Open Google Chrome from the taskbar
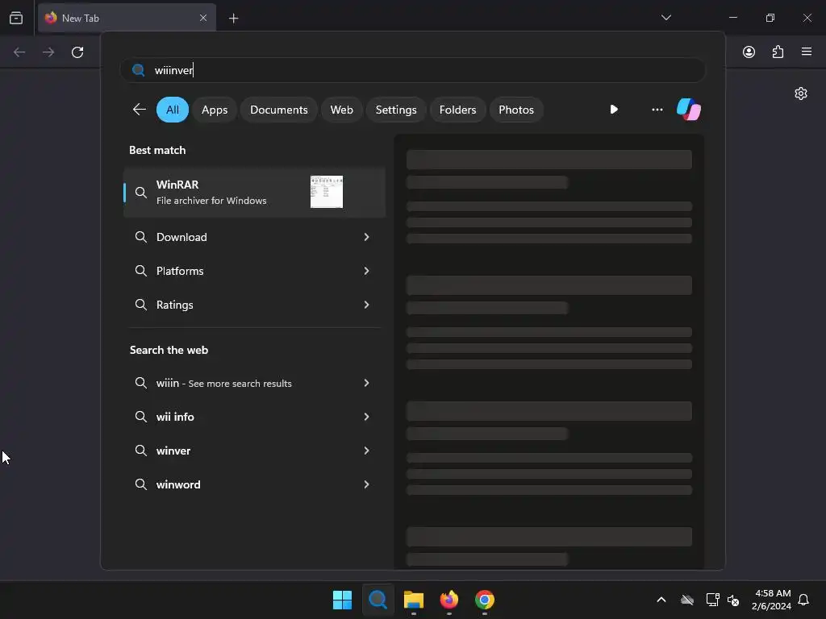Image resolution: width=826 pixels, height=619 pixels. coord(485,600)
